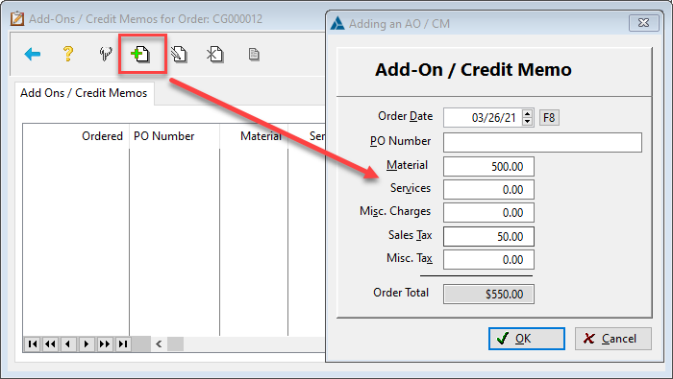Click the Services amount field
This screenshot has height=379, width=673.
(x=488, y=190)
